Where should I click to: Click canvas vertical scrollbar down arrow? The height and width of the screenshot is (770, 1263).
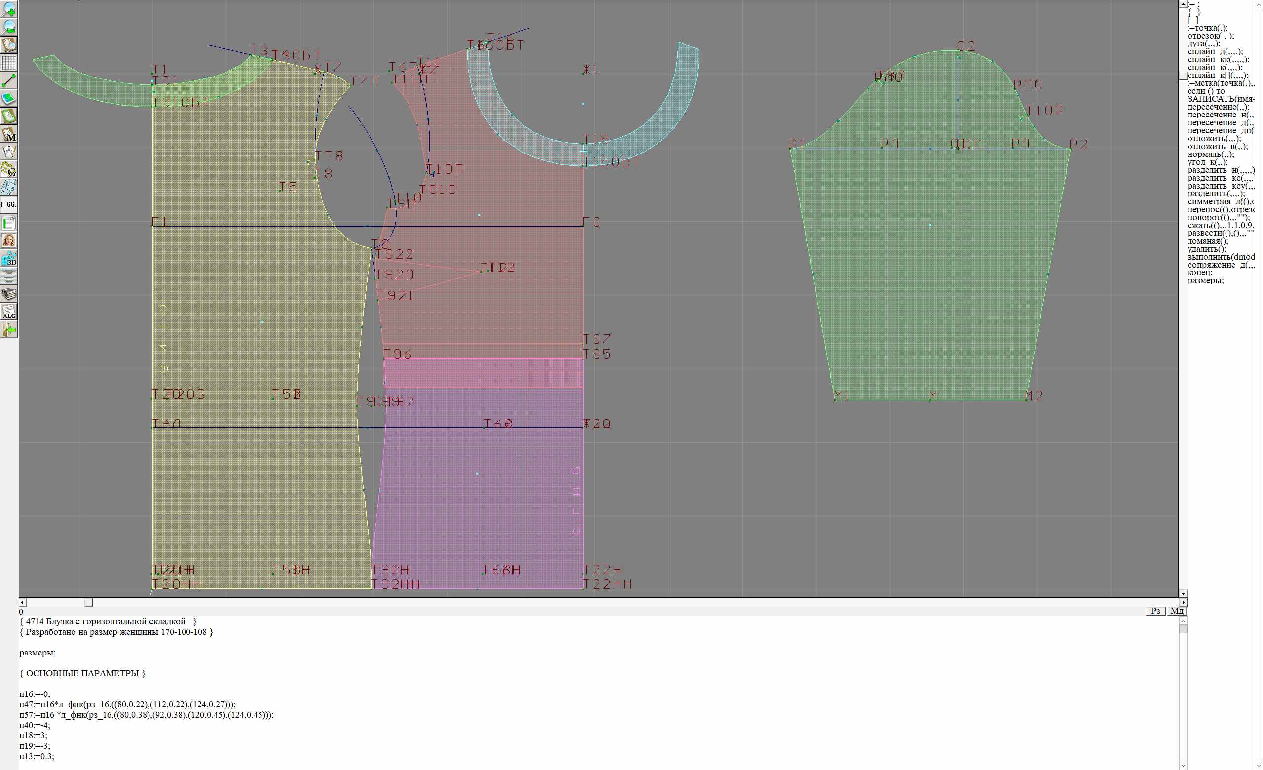tap(1183, 593)
